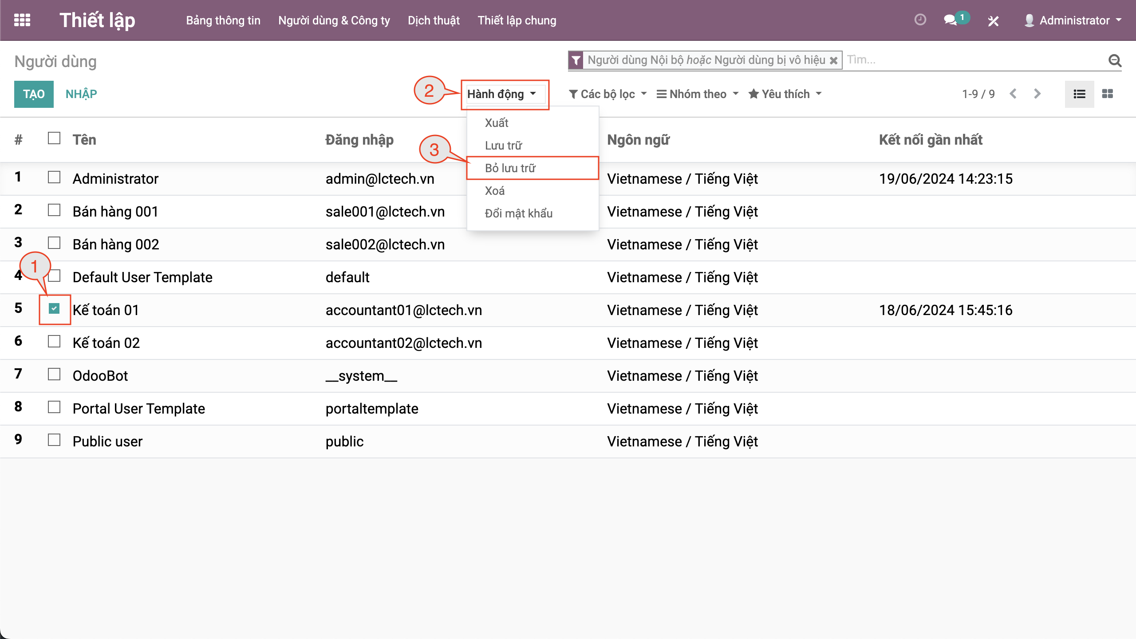Open the apps grid menu icon
Screen dimensions: 1136x639
tap(22, 20)
